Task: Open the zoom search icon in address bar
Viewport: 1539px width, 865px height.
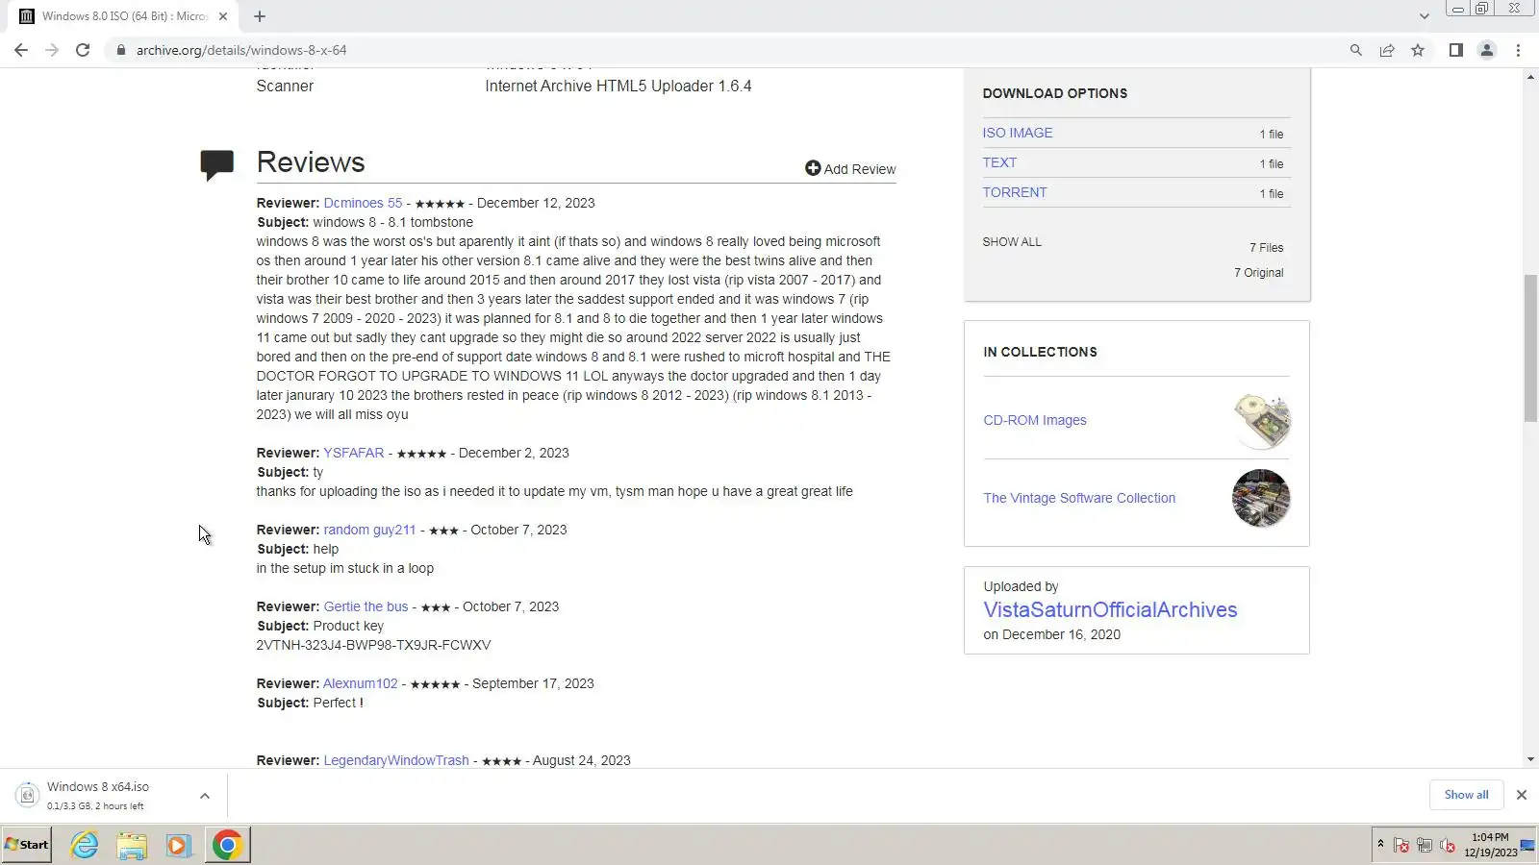Action: tap(1355, 50)
